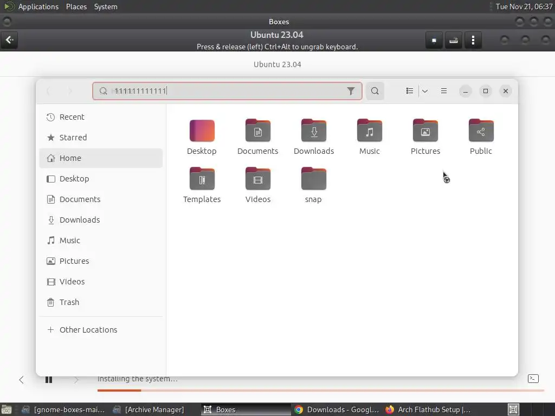Open the Documents folder in file grid
This screenshot has width=555, height=416.
coord(257,131)
